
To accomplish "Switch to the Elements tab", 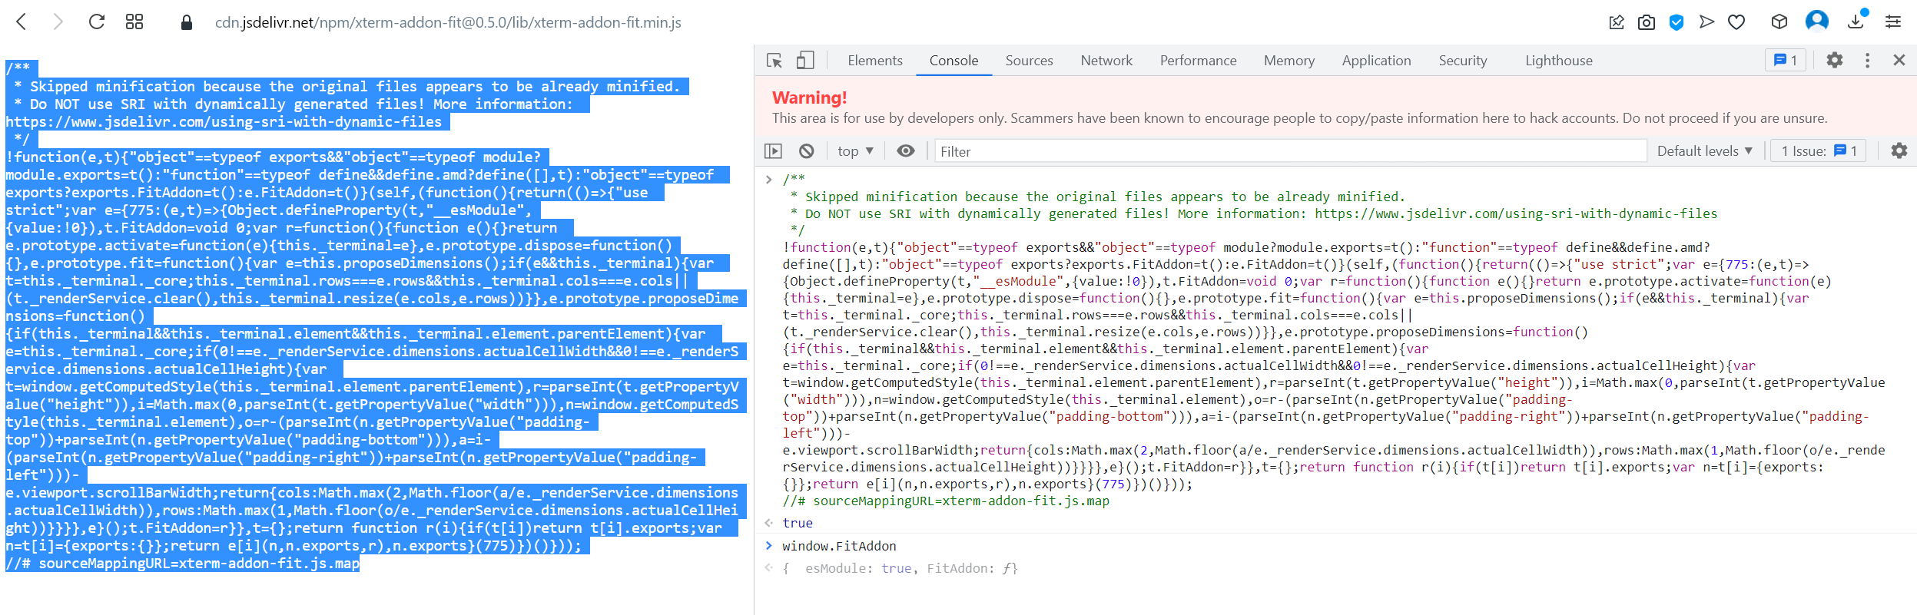I will tap(875, 61).
